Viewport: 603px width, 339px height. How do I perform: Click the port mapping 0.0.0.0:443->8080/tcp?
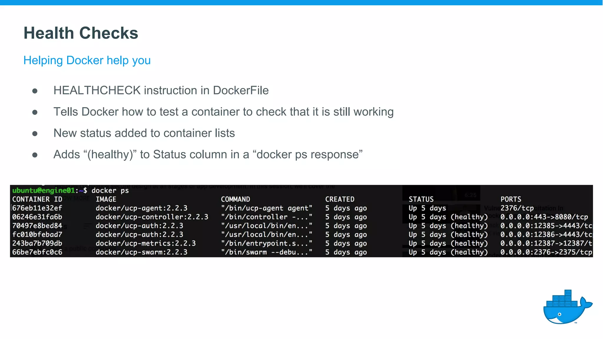544,217
